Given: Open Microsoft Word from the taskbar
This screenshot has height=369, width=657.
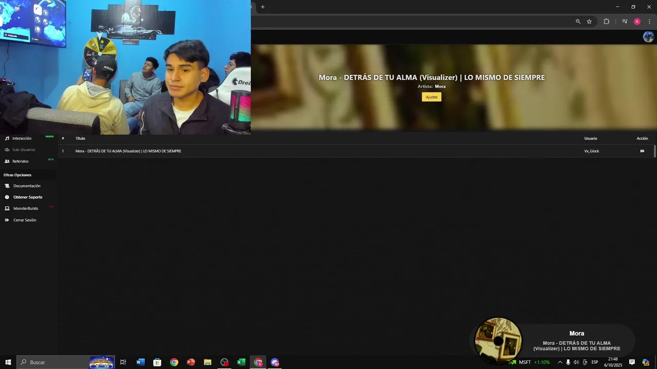Looking at the screenshot, I should 141,362.
